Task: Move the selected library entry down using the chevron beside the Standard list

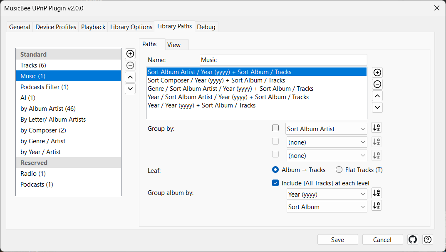Action: coord(130,89)
